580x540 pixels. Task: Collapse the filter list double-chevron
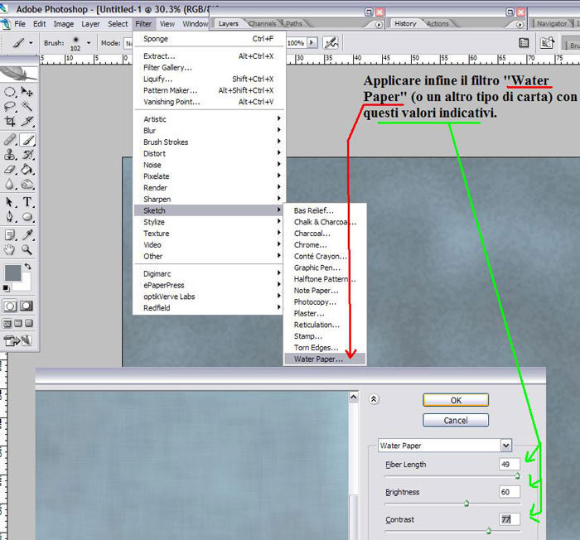(374, 399)
